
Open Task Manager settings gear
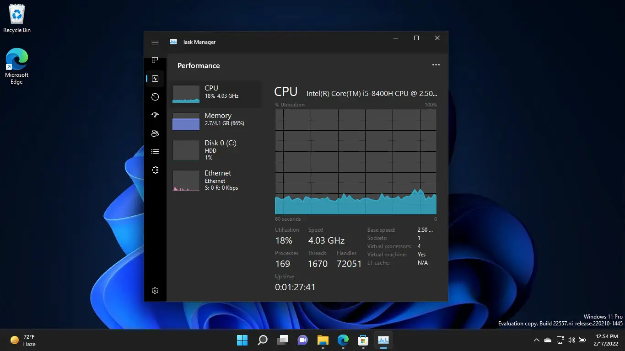[x=155, y=291]
